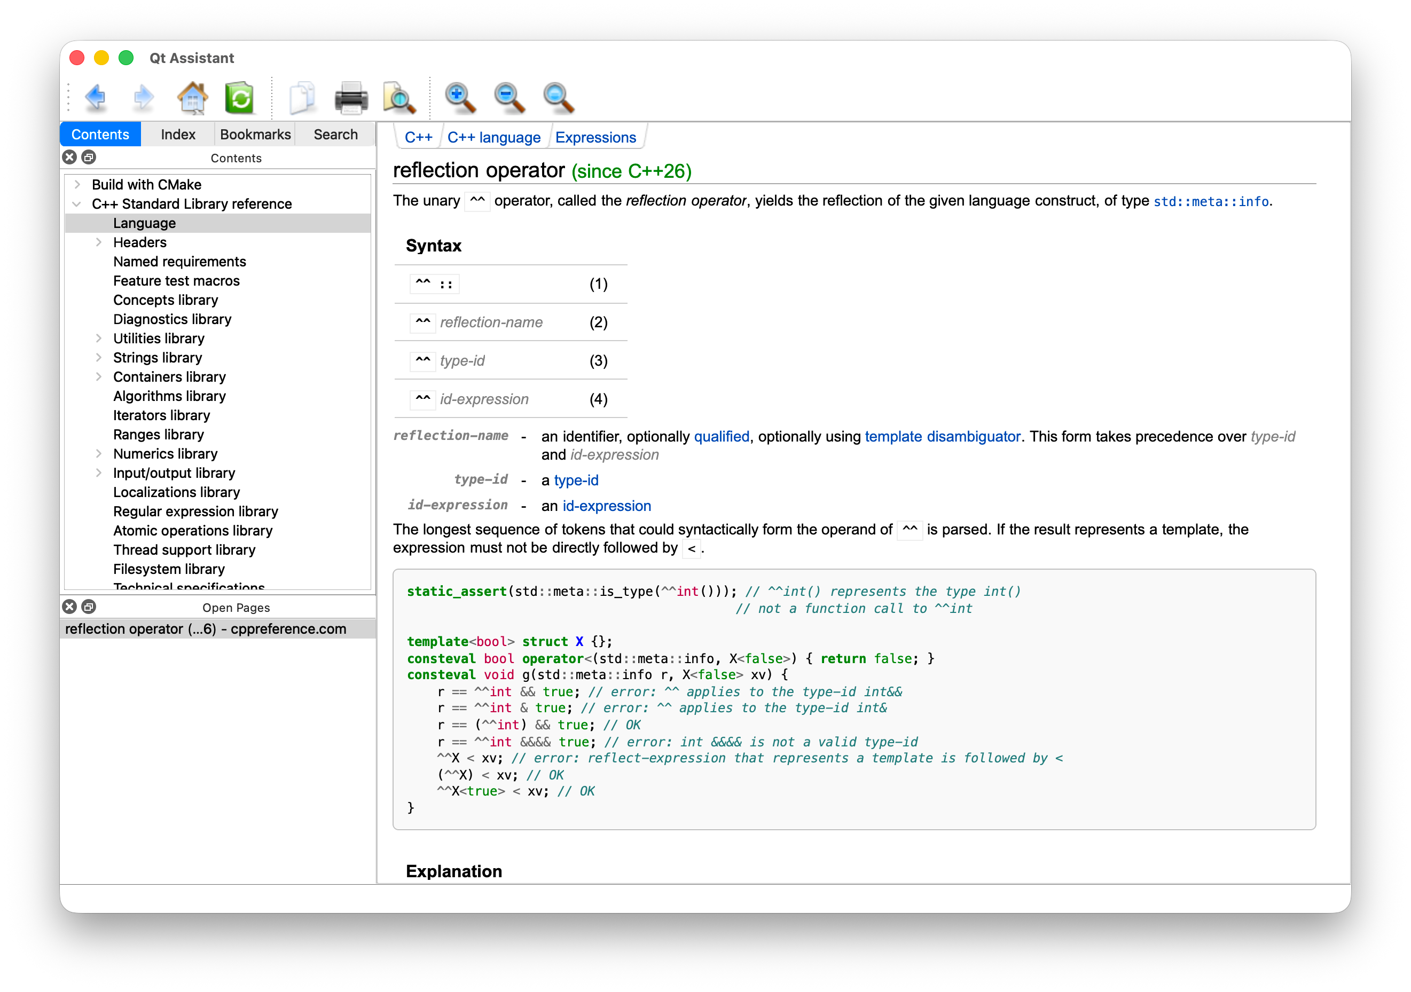The width and height of the screenshot is (1411, 992).
Task: Expand the Input/output library node
Action: 98,473
